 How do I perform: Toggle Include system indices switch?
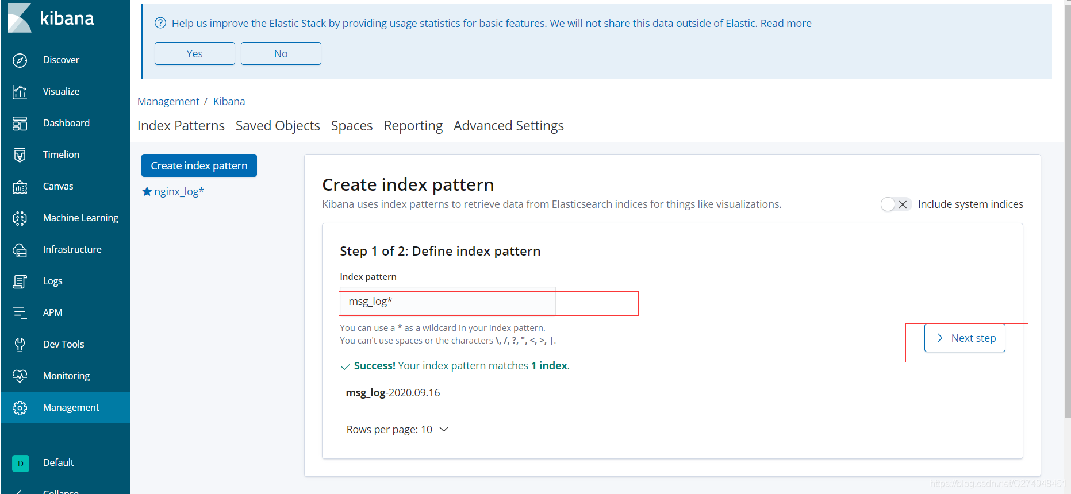pos(896,204)
